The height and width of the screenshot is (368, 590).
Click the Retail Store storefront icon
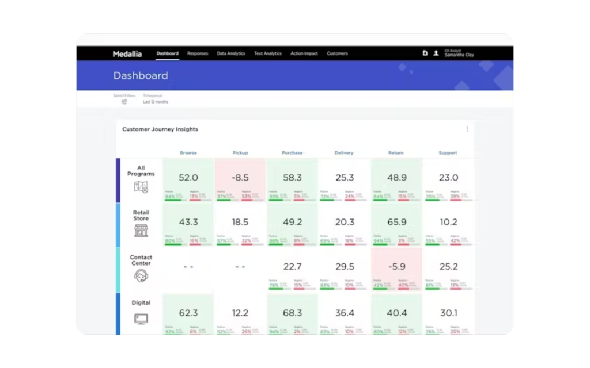(141, 231)
